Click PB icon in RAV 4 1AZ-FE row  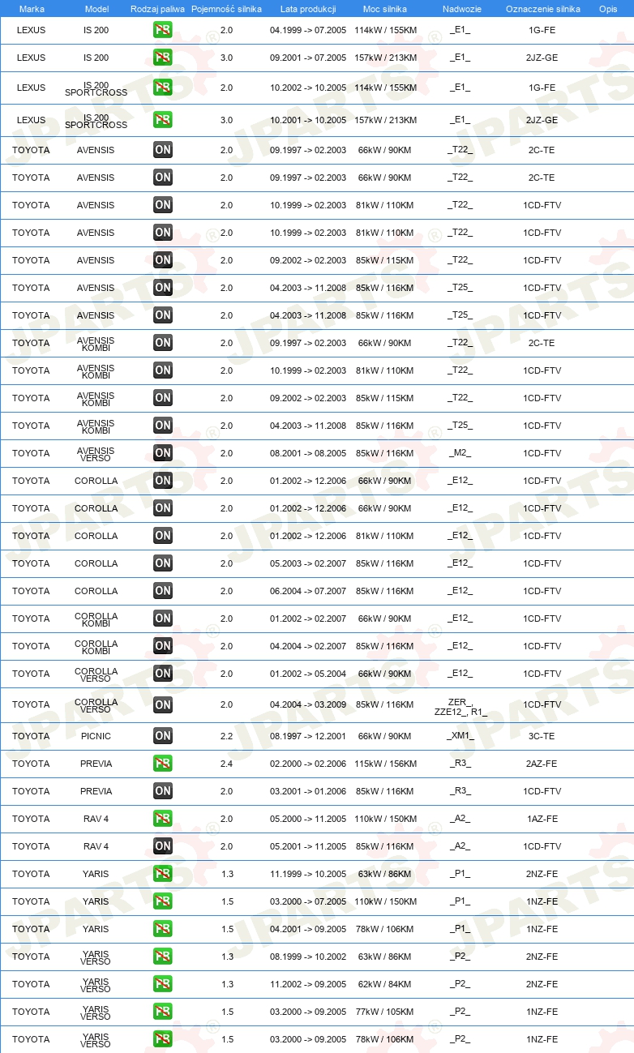[163, 819]
